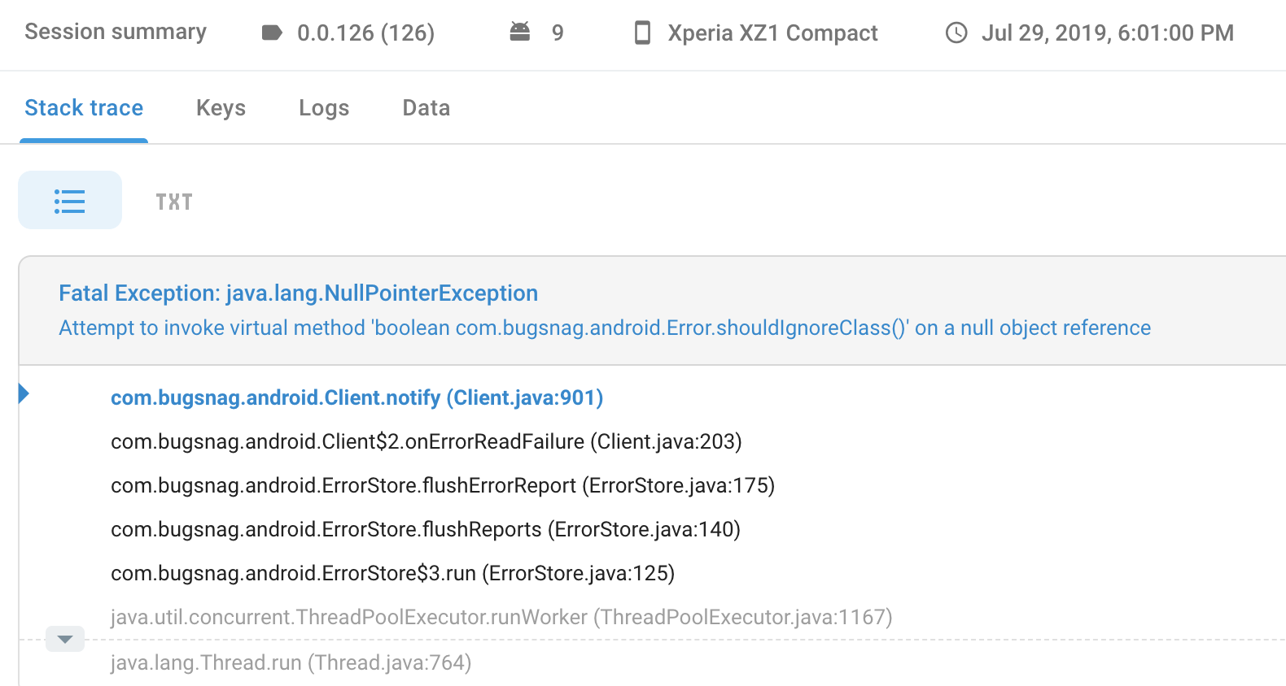
Task: Click the blue arrow marker beside Client.notify frame
Action: click(24, 393)
